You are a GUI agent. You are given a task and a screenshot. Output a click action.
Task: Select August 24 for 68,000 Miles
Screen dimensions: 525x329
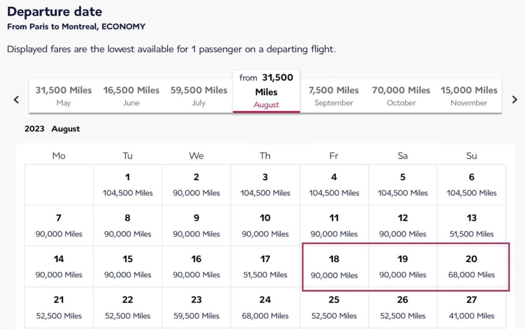click(x=265, y=308)
